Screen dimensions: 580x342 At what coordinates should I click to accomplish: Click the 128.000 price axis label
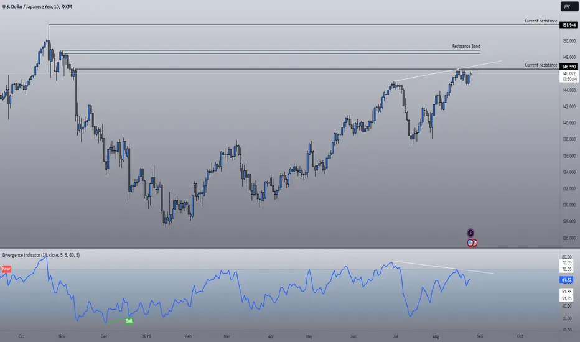[x=569, y=221]
